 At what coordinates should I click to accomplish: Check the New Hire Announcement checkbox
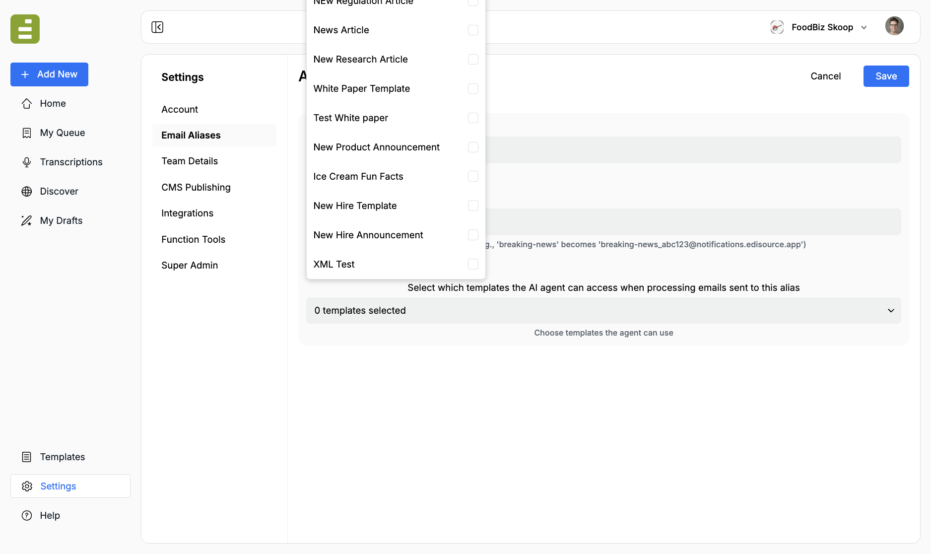pos(473,235)
